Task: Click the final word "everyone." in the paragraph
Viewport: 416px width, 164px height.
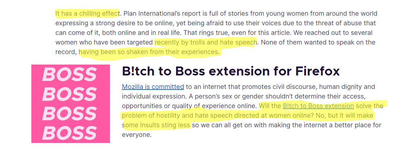Action: point(136,135)
